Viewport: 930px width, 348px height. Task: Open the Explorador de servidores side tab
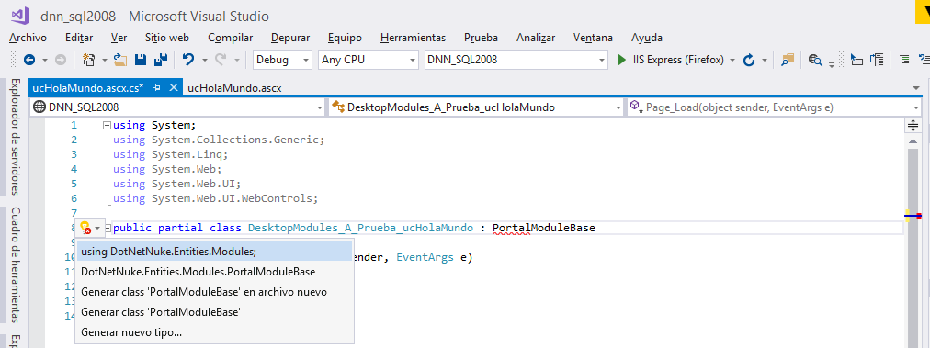pyautogui.click(x=16, y=137)
